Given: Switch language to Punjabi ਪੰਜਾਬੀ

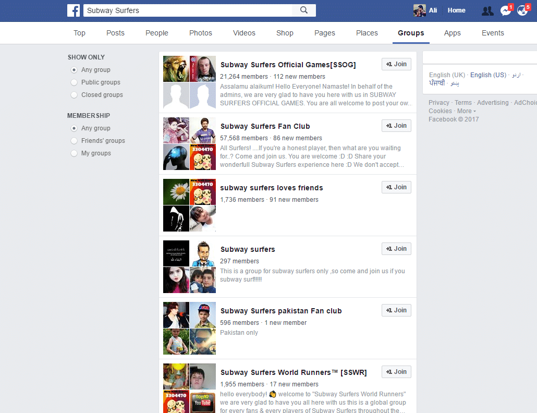Looking at the screenshot, I should click(437, 83).
